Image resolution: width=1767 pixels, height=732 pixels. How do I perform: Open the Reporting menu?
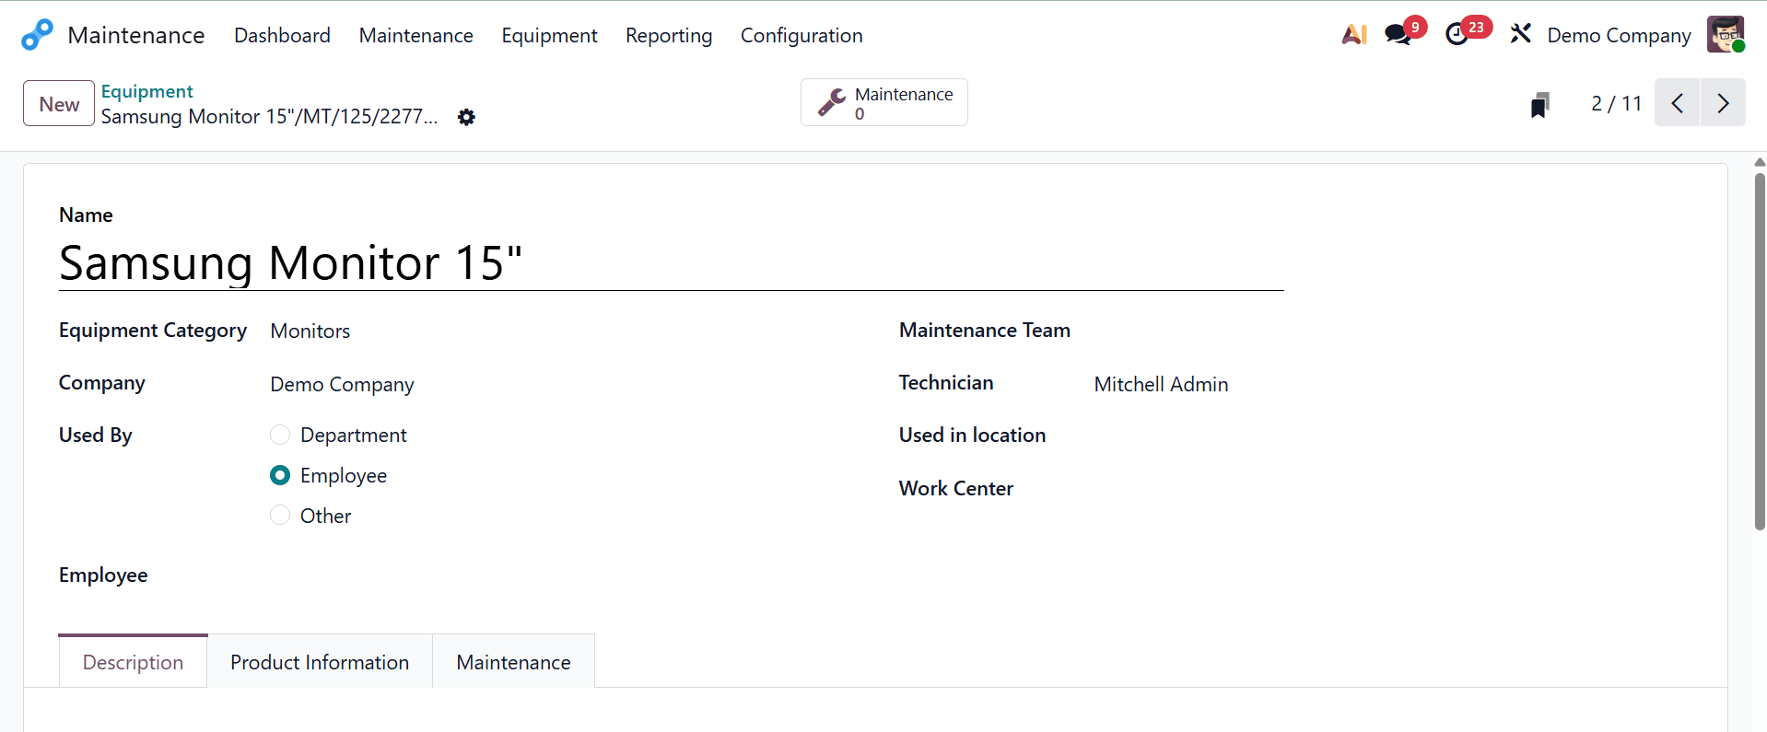click(x=669, y=35)
